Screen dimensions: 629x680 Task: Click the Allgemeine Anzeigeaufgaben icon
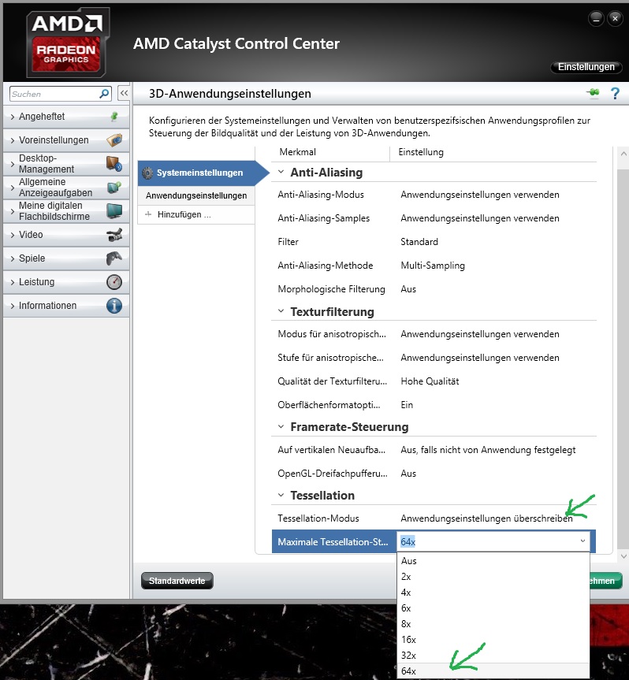114,188
